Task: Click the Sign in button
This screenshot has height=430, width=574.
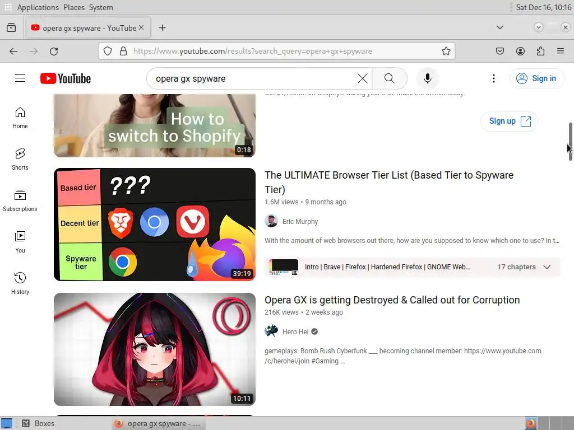Action: pos(536,78)
